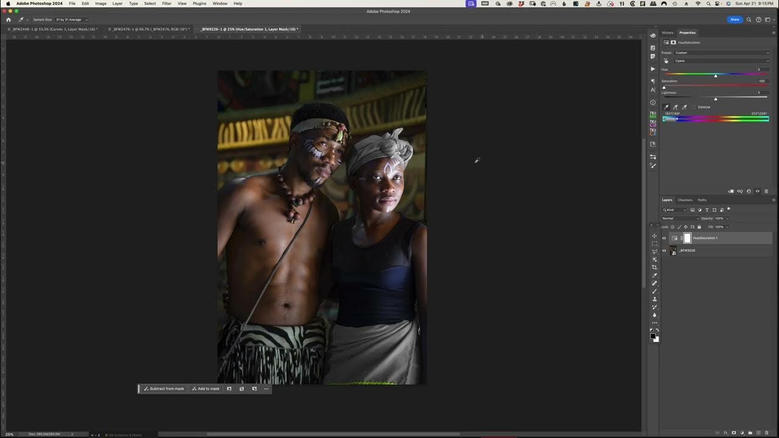Click the first sample eyedropper in Properties
The height and width of the screenshot is (438, 779).
click(x=666, y=107)
